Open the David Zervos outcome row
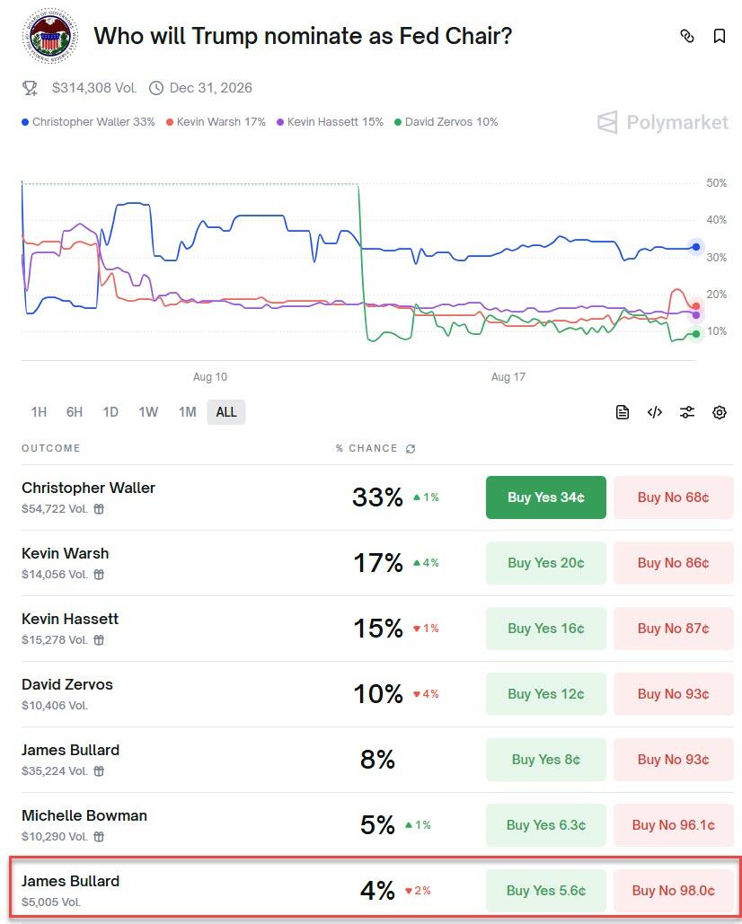Image resolution: width=742 pixels, height=924 pixels. click(x=67, y=685)
